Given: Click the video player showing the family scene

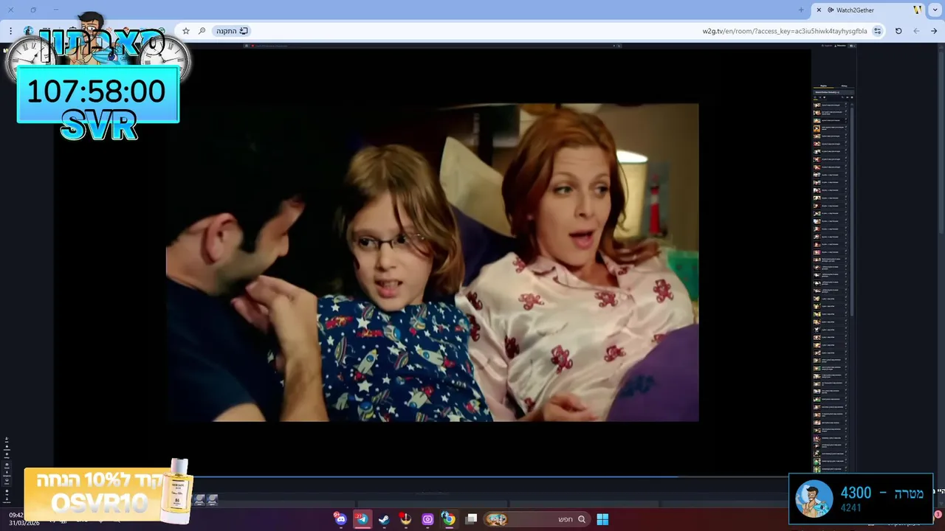Looking at the screenshot, I should pos(432,262).
